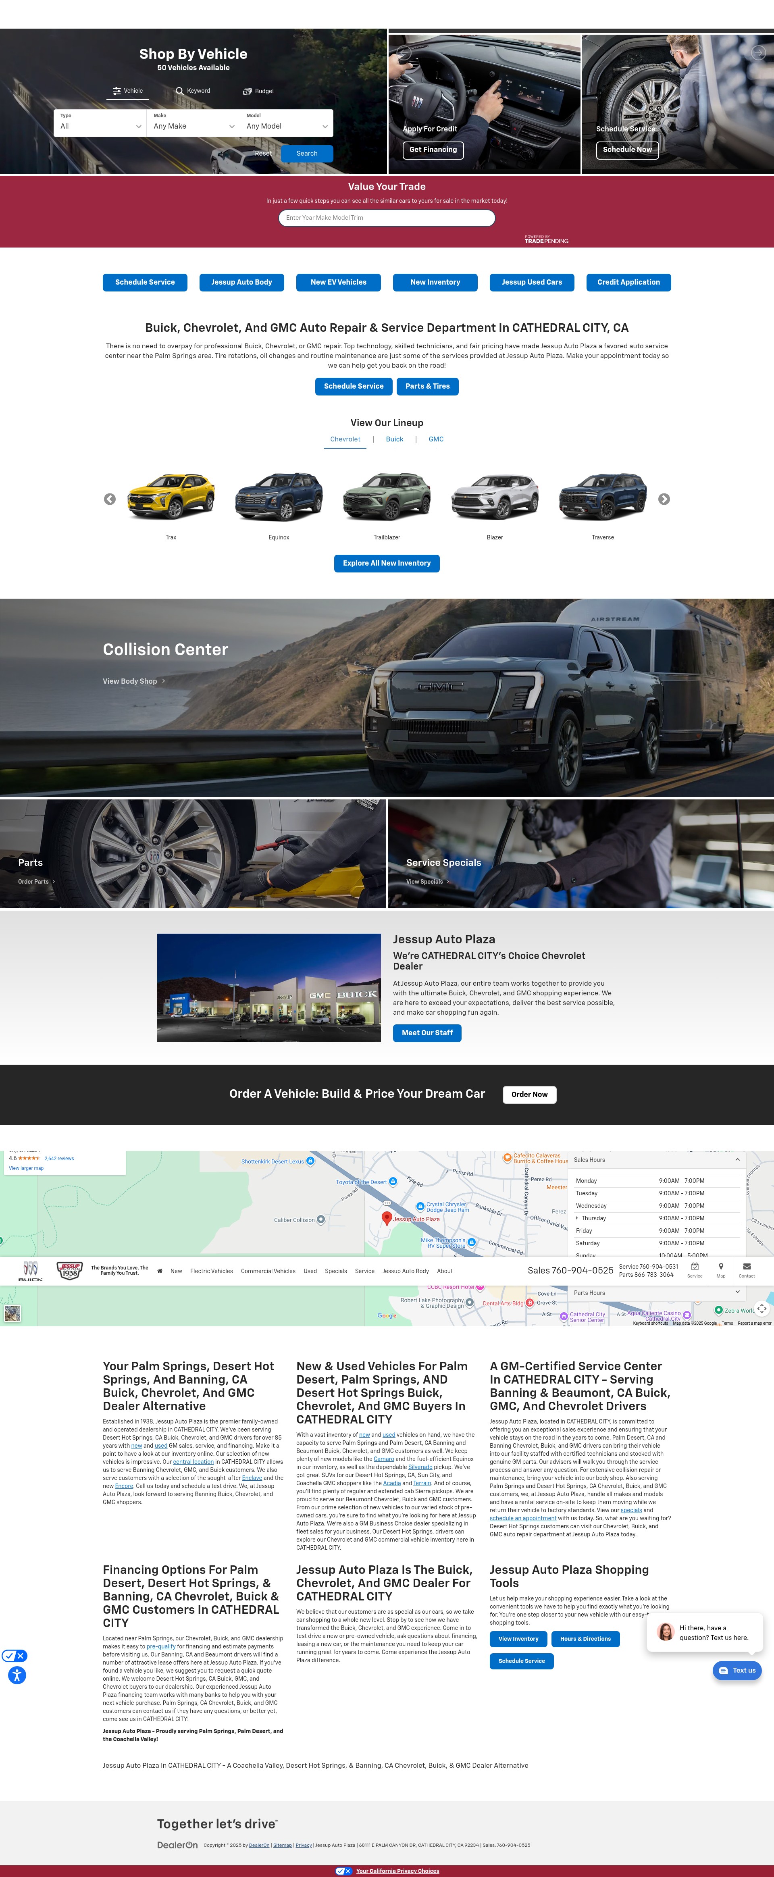Toggle satellite map layer thumbnail
Viewport: 774px width, 1877px height.
(x=12, y=1313)
